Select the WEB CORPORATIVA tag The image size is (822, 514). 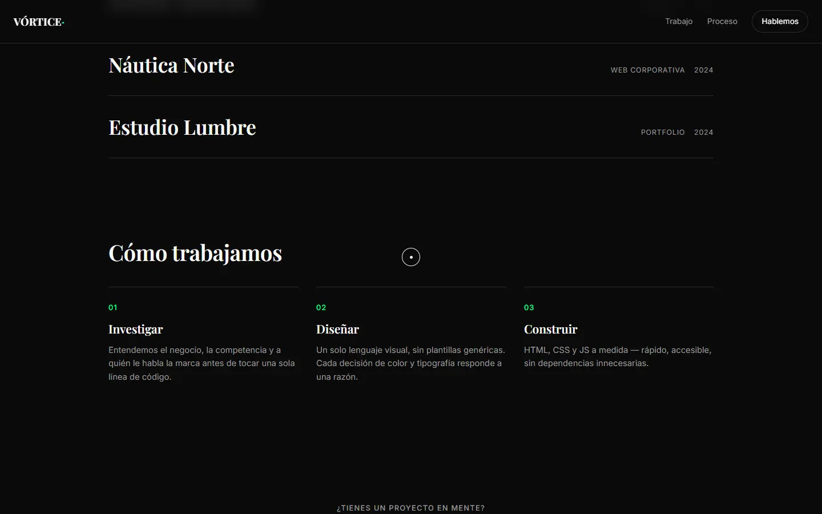tap(647, 70)
